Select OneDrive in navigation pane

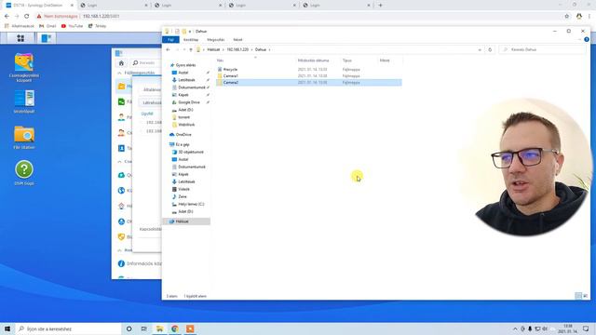[183, 135]
